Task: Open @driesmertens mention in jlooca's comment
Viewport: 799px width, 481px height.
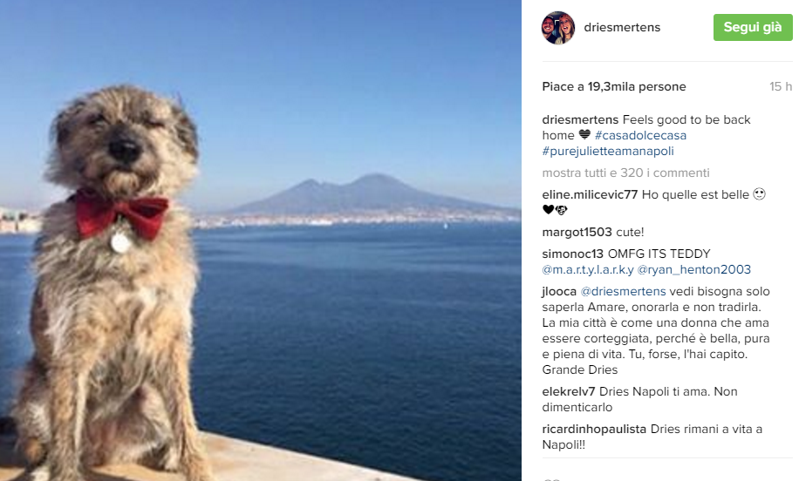Action: coord(623,292)
